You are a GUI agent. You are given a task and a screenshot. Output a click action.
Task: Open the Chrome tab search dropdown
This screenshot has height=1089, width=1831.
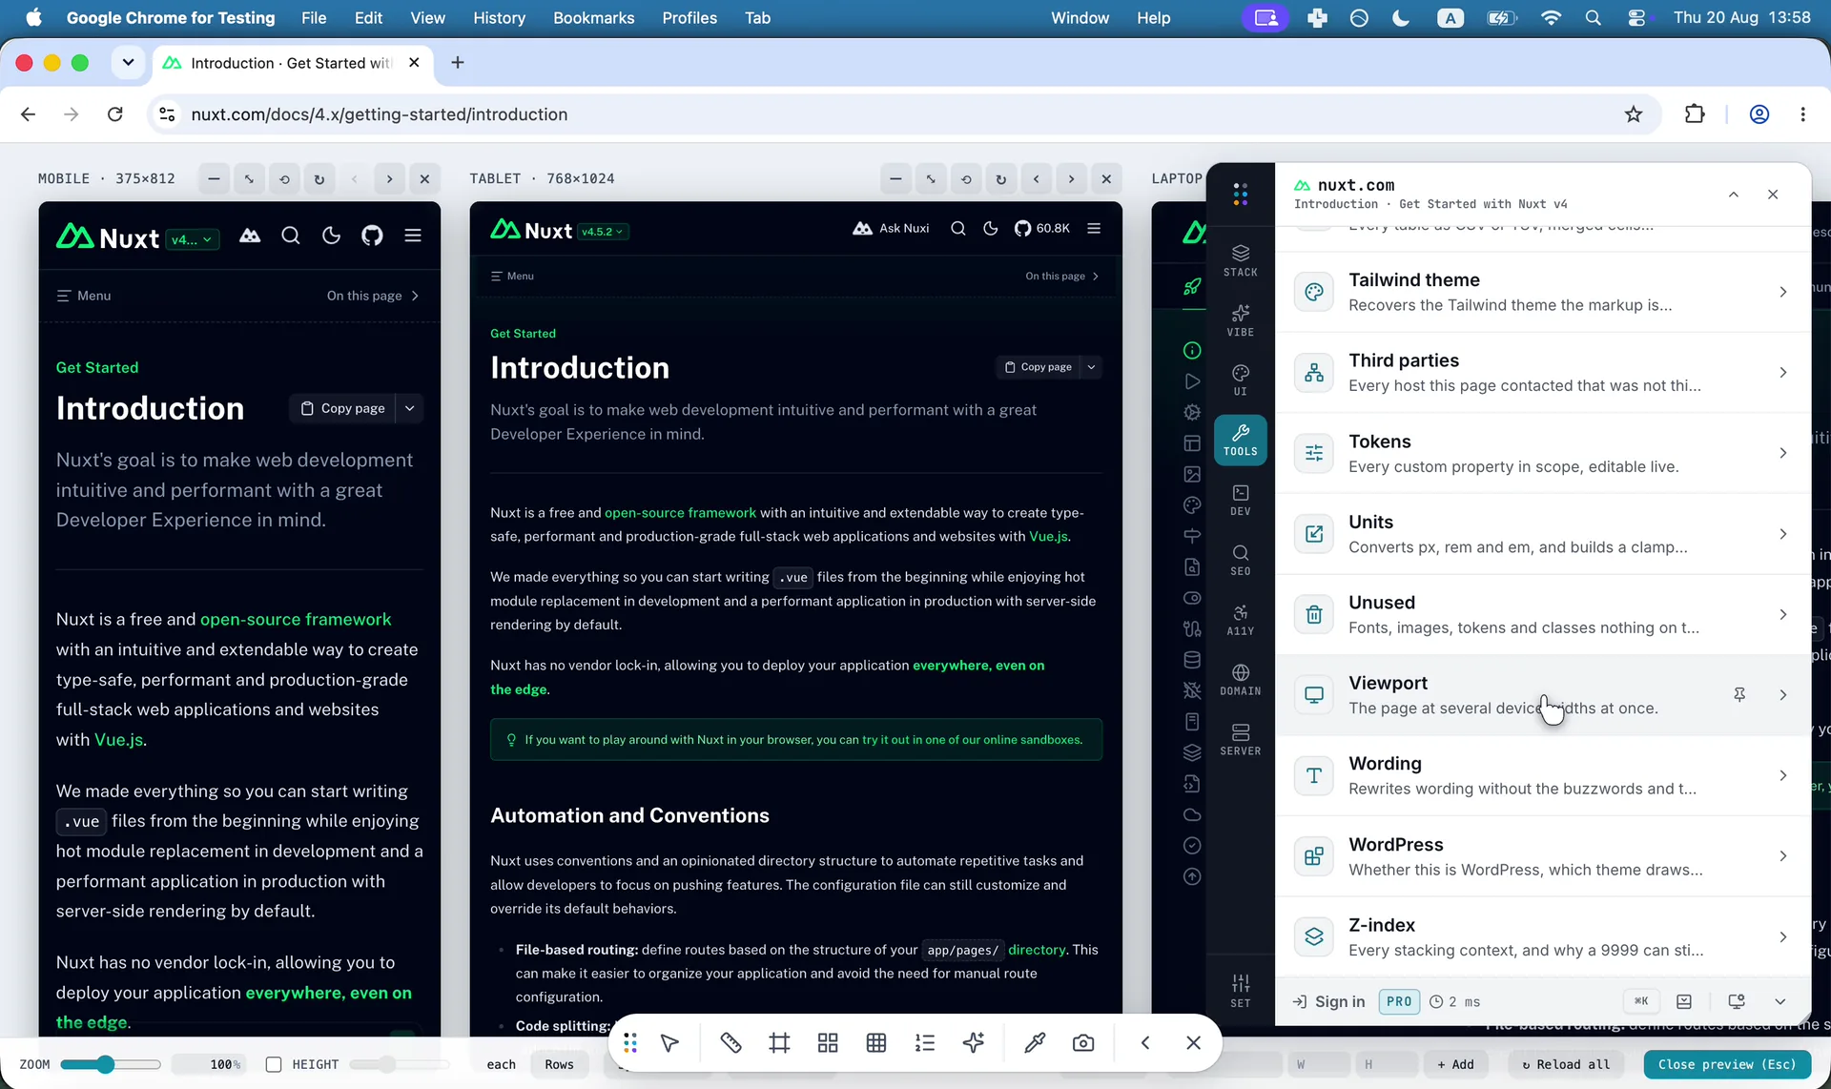[128, 63]
